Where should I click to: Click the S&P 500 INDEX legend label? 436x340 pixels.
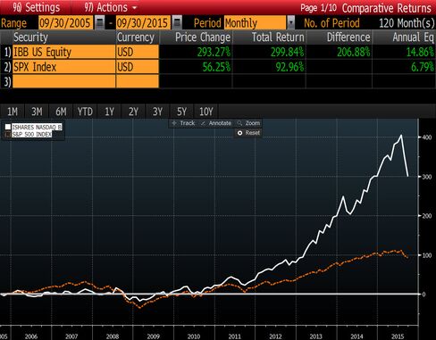click(31, 135)
